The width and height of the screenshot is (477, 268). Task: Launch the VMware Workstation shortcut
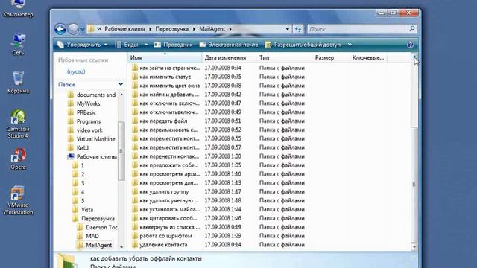click(18, 200)
